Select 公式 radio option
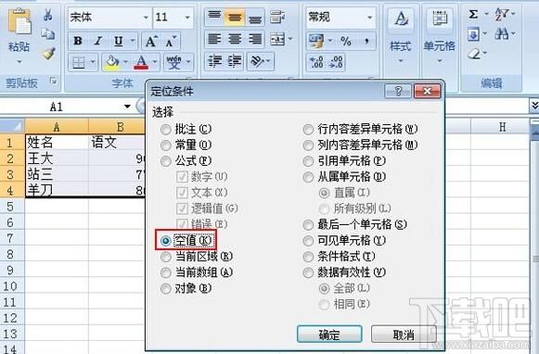 pyautogui.click(x=166, y=161)
